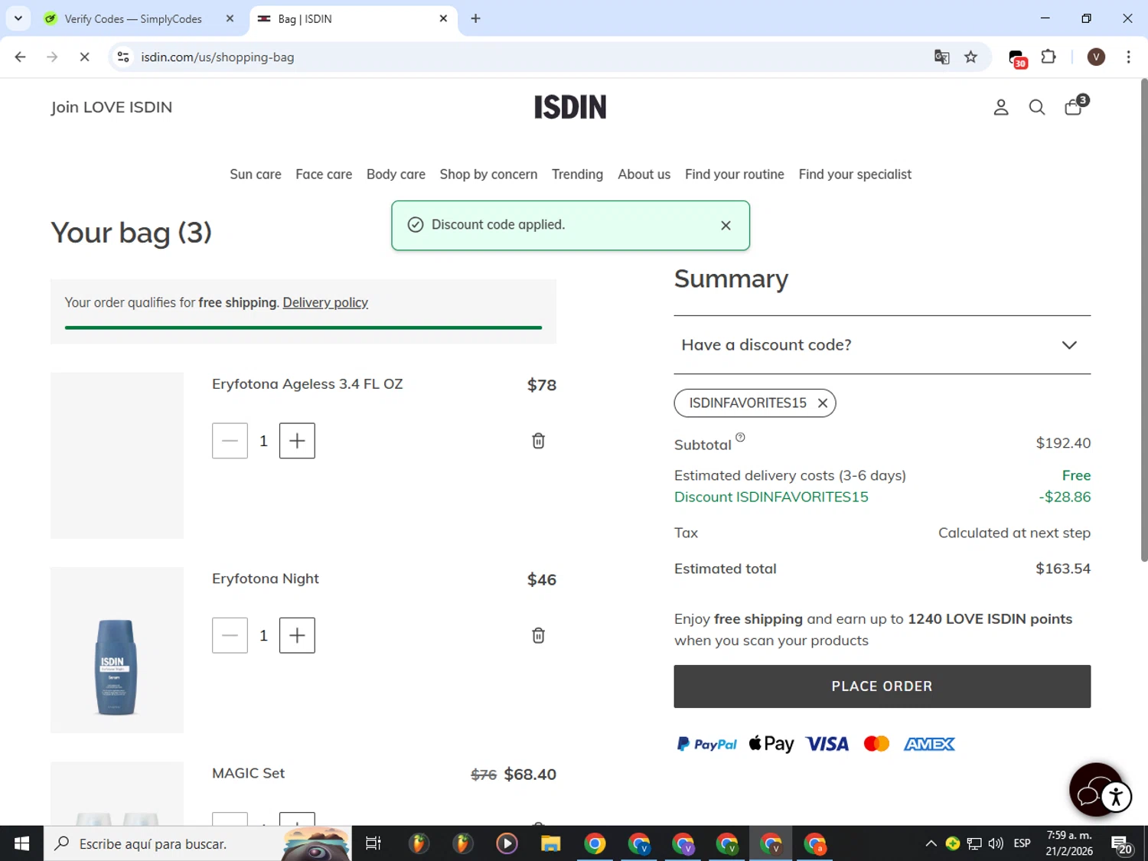Click the Join LOVE ISDIN link

(112, 107)
